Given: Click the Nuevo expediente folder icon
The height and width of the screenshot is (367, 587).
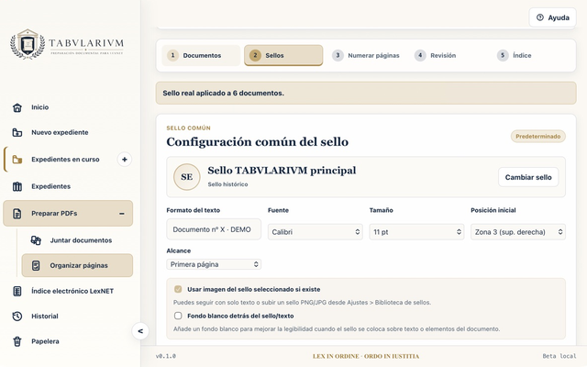Looking at the screenshot, I should click(17, 132).
